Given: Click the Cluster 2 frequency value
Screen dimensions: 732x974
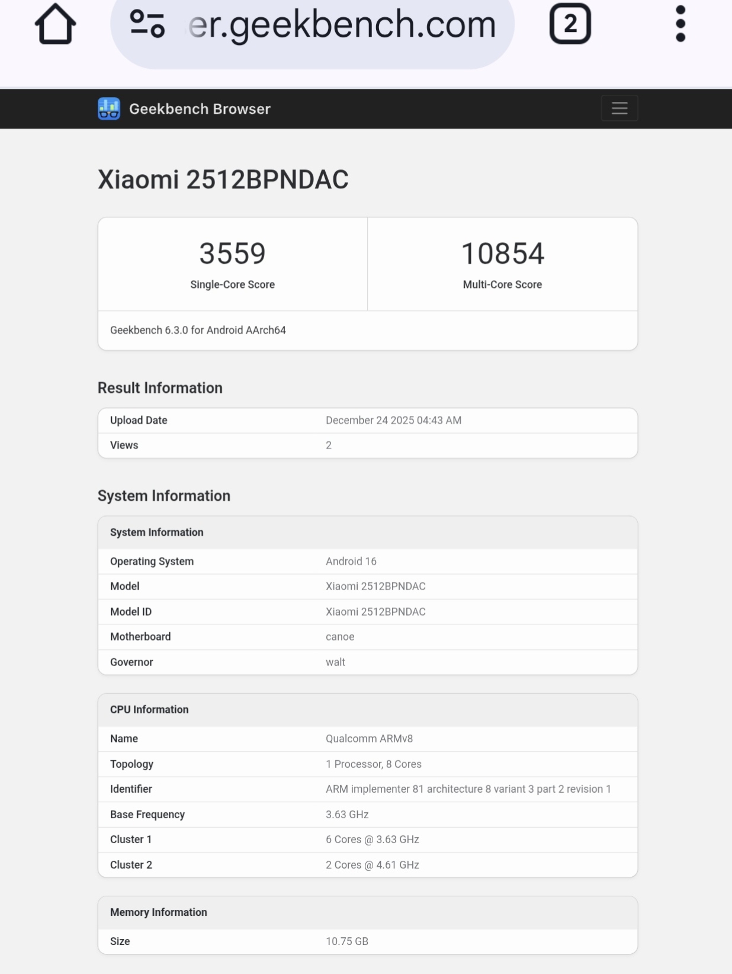Looking at the screenshot, I should click(372, 865).
